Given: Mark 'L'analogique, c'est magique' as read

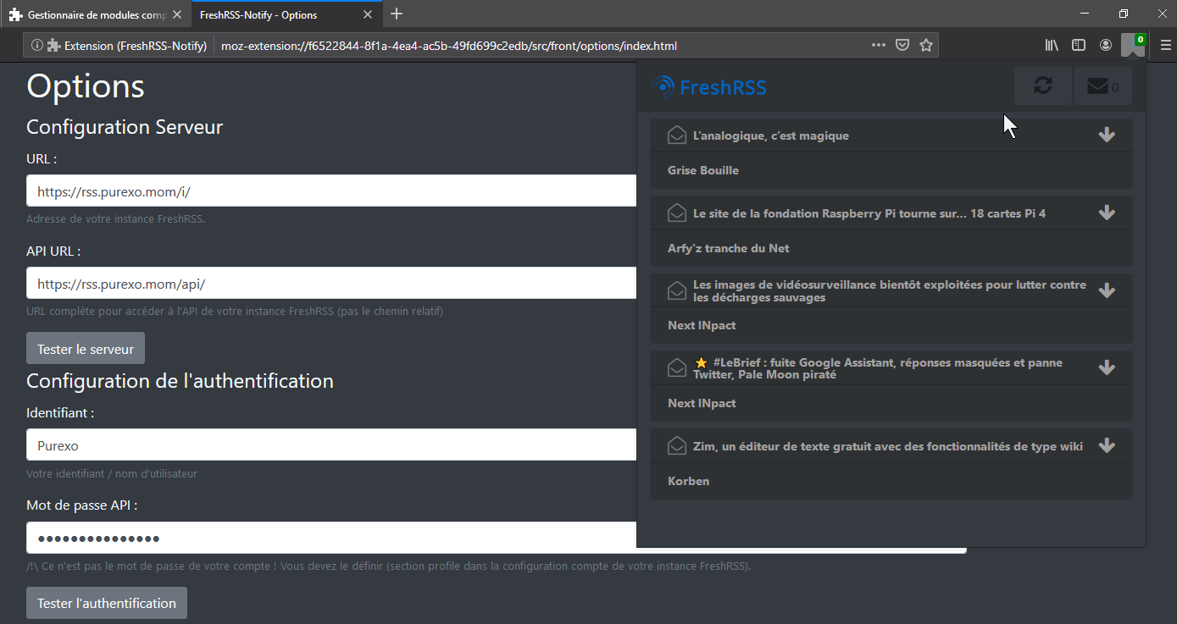Looking at the screenshot, I should tap(677, 135).
